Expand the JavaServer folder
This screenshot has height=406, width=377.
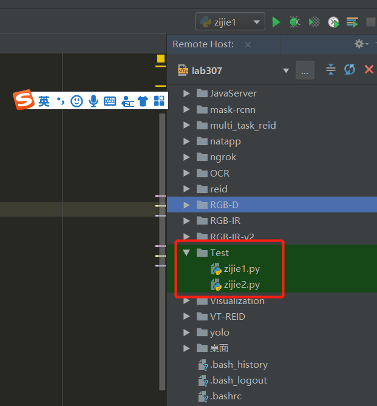186,93
